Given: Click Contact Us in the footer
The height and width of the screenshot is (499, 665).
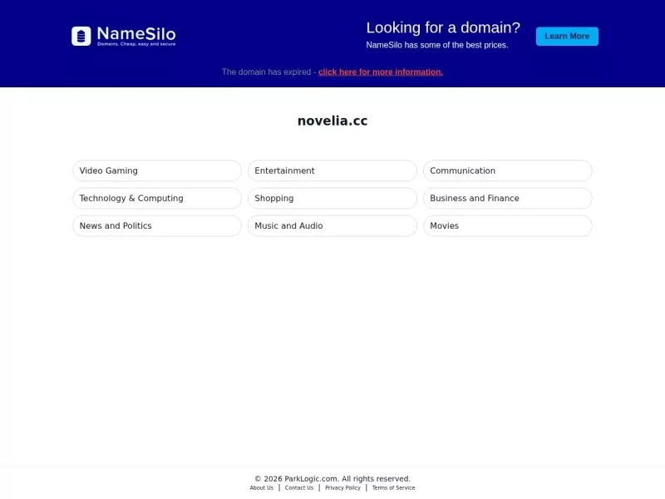Looking at the screenshot, I should pyautogui.click(x=299, y=488).
